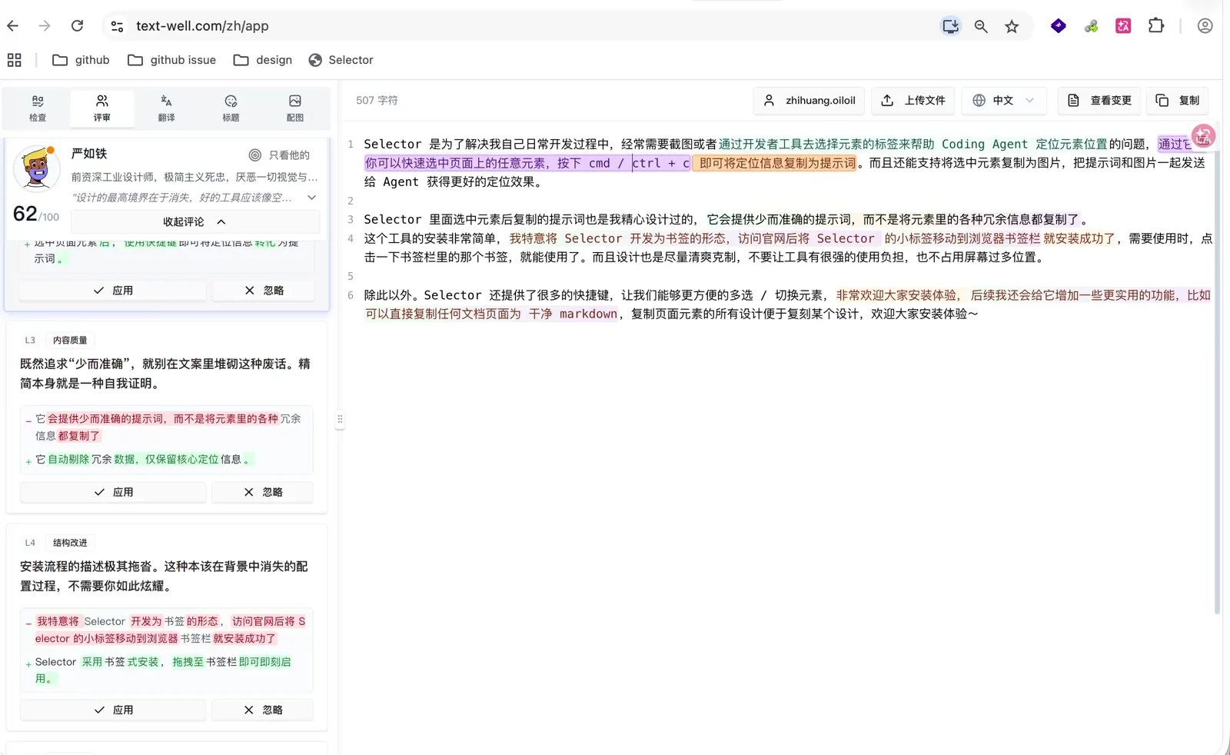Reload the current page
Screen dimensions: 1230x755
(x=77, y=26)
